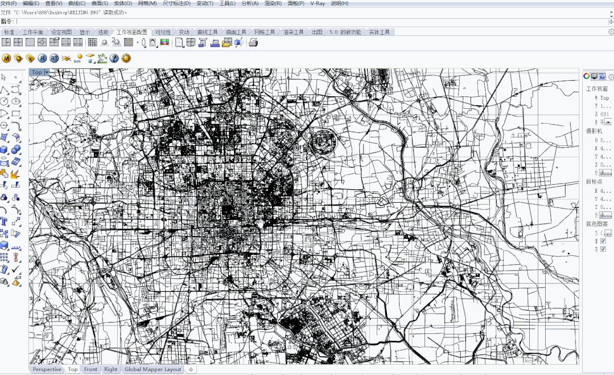The height and width of the screenshot is (375, 614).
Task: Switch to the 曲面工具 toolbar tab
Action: [x=236, y=32]
